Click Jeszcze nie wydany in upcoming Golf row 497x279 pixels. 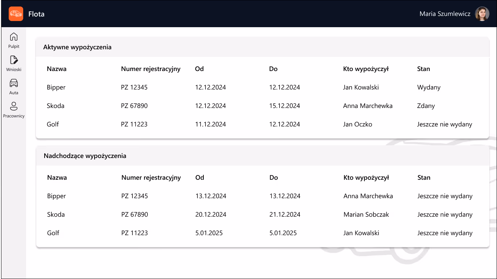click(x=445, y=233)
